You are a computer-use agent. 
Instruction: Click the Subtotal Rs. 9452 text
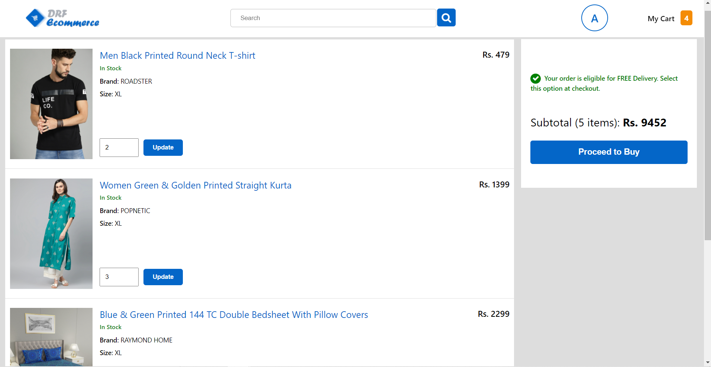[598, 123]
